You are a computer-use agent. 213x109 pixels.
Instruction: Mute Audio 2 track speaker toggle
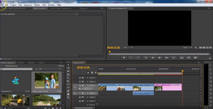pyautogui.click(x=80, y=97)
